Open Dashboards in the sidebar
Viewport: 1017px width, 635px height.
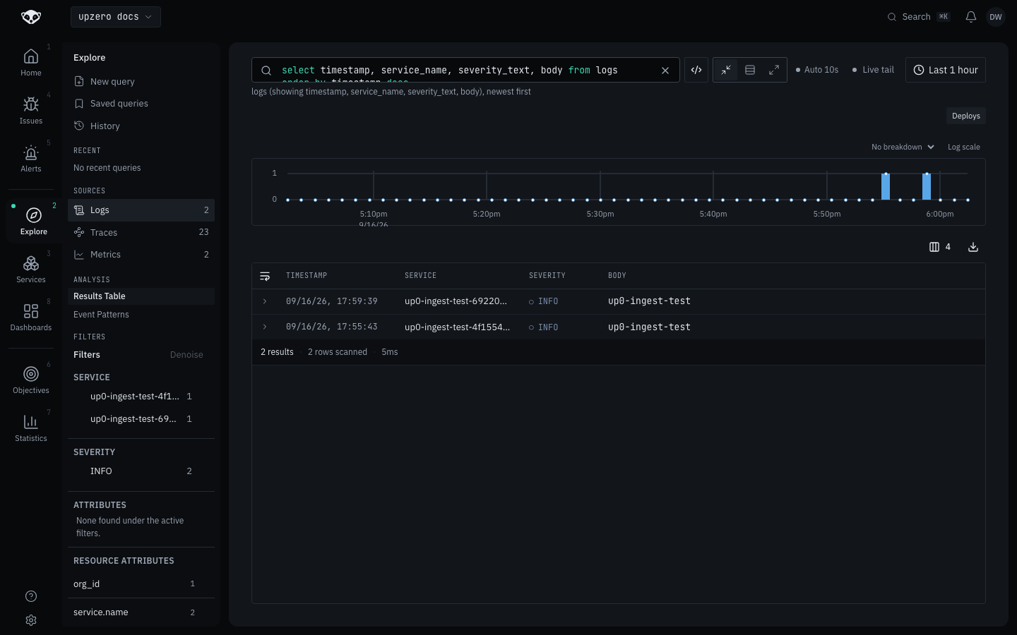31,317
